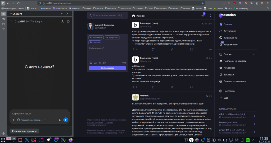Open the emoji picker smiley icon
Screen dimensions: 271x143
pos(104,63)
